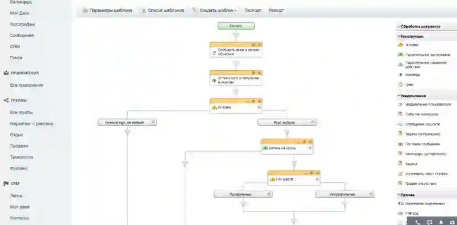457x225 pixels.
Task: Collapse the 'Условие' block with its minimize icon
Action: click(248, 102)
